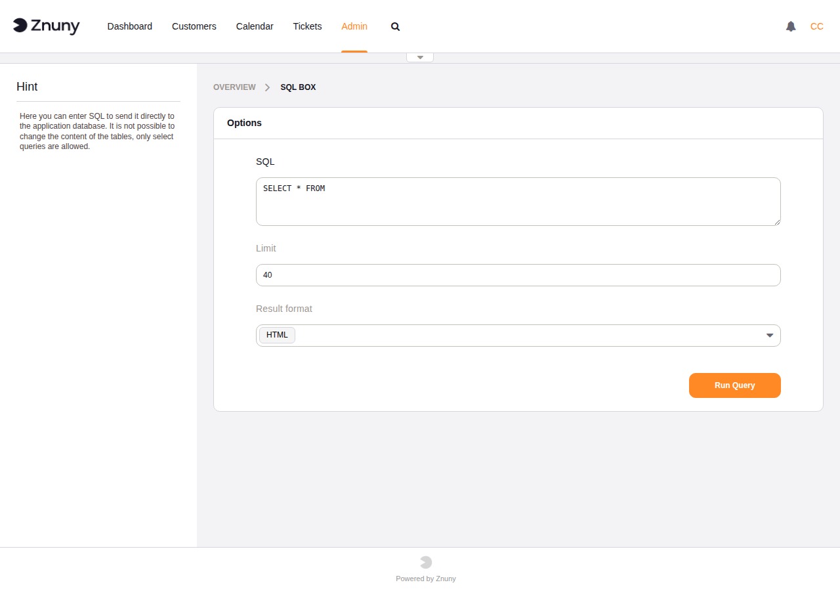Image resolution: width=840 pixels, height=591 pixels.
Task: Focus the SQL text area
Action: tap(518, 202)
